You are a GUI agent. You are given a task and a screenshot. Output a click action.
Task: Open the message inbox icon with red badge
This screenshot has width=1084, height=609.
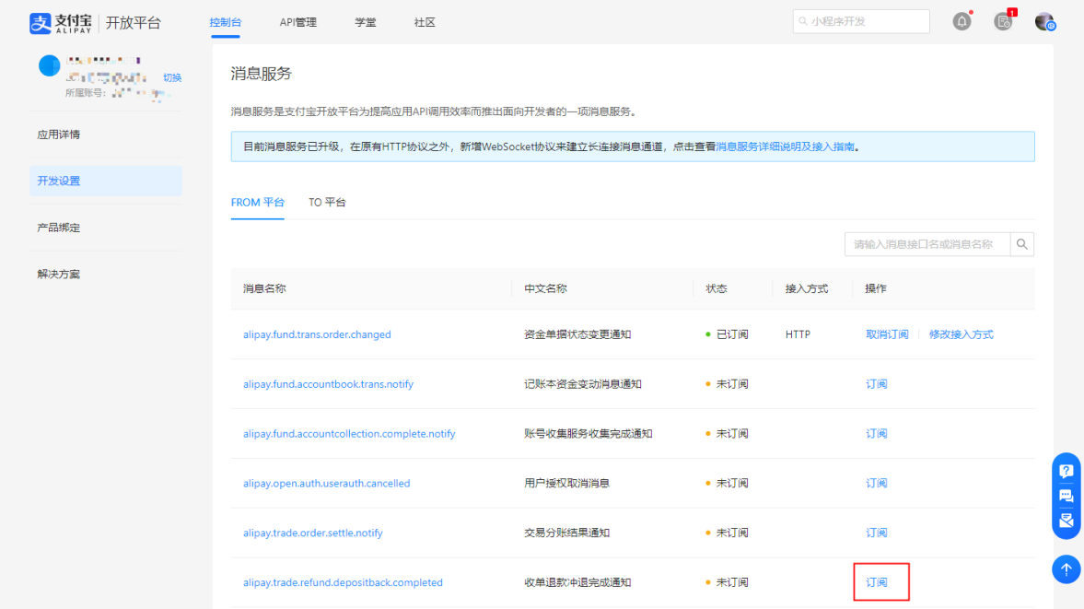point(1003,21)
